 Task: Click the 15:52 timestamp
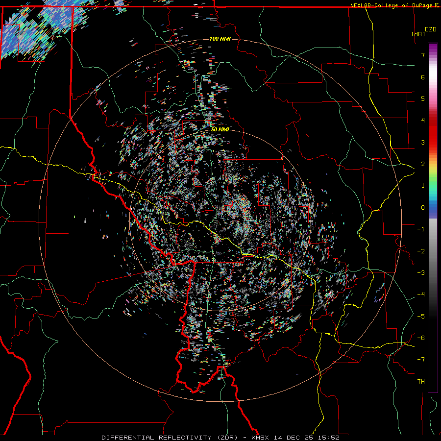(328, 438)
